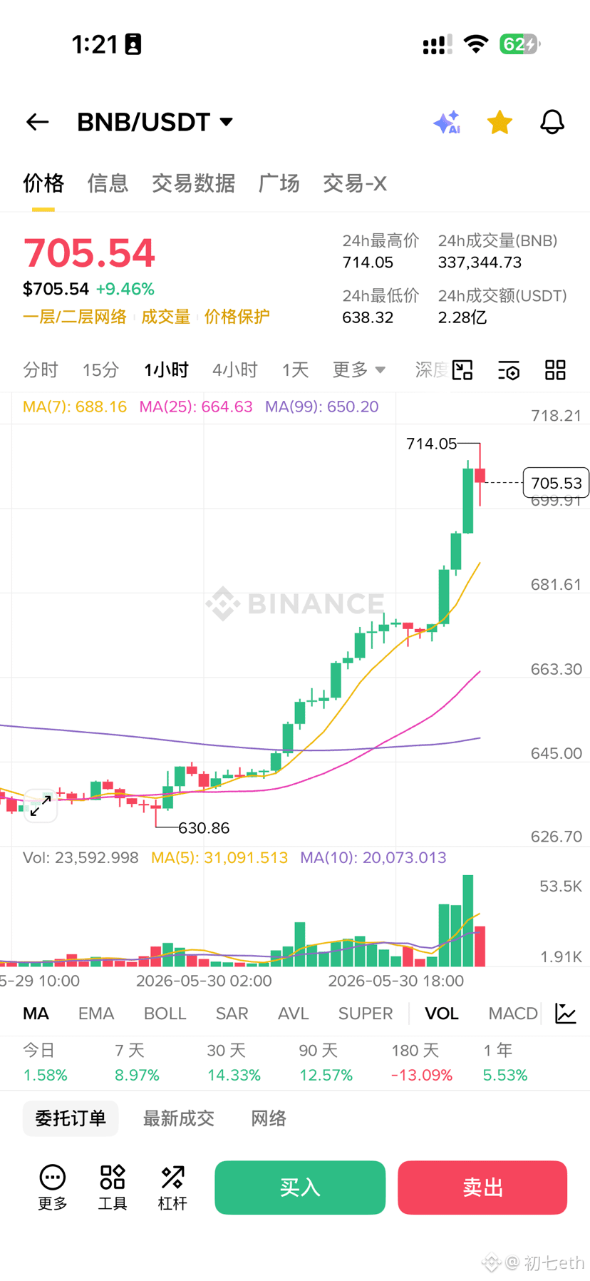This screenshot has height=1281, width=590.
Task: Select the EMA indicator
Action: (x=96, y=1014)
